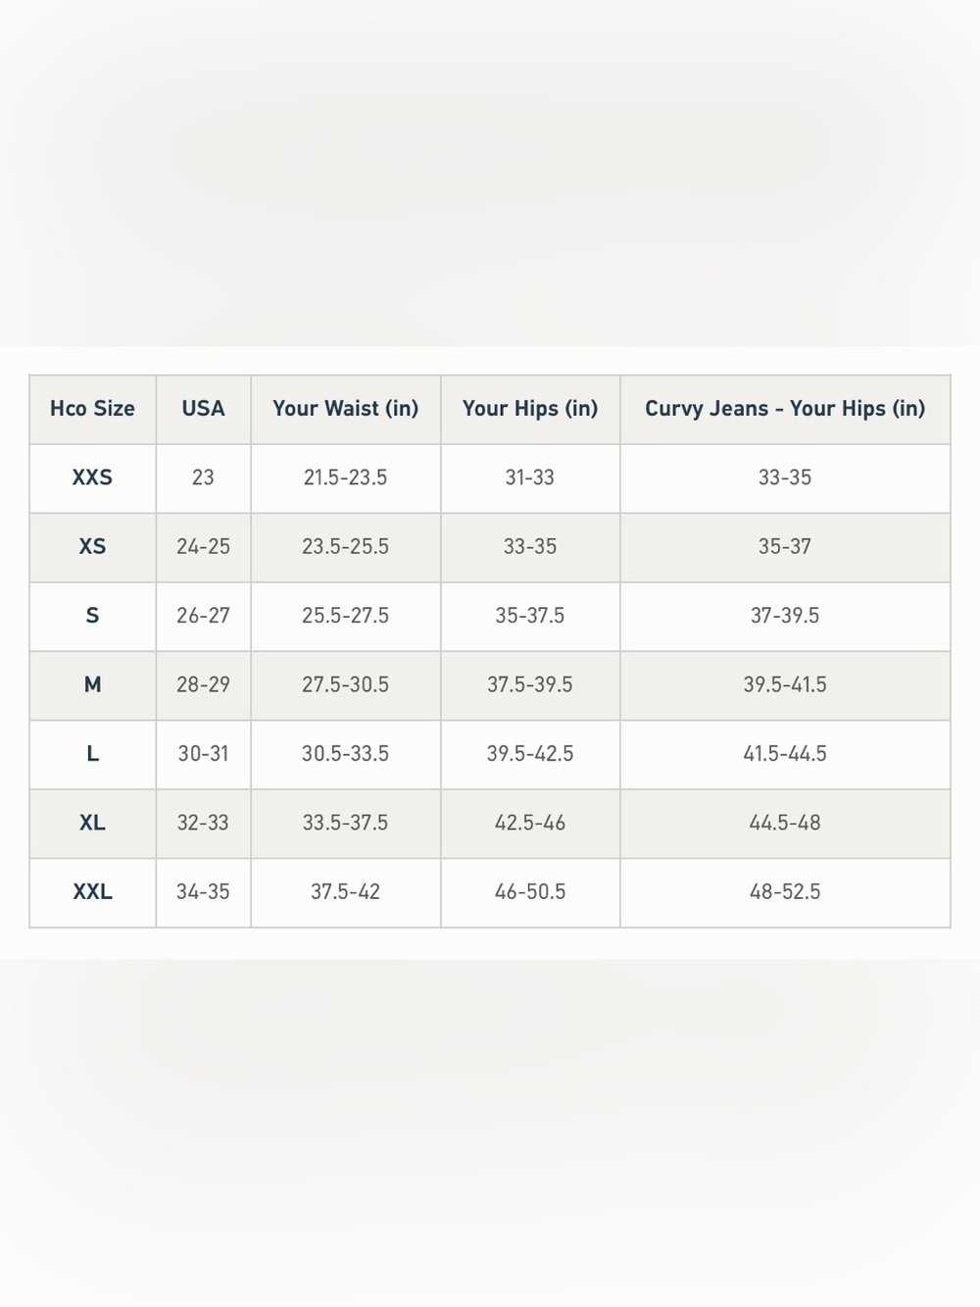
Task: Select curvy hips 48-52.5 cell
Action: pyautogui.click(x=785, y=893)
